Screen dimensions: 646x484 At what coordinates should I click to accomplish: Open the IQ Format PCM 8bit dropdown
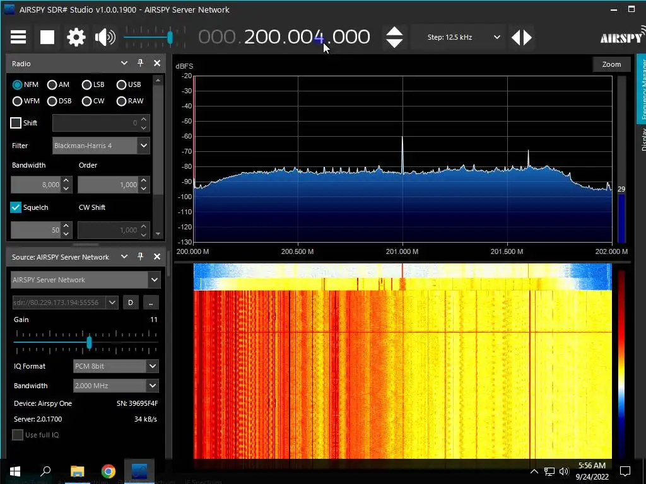point(116,366)
